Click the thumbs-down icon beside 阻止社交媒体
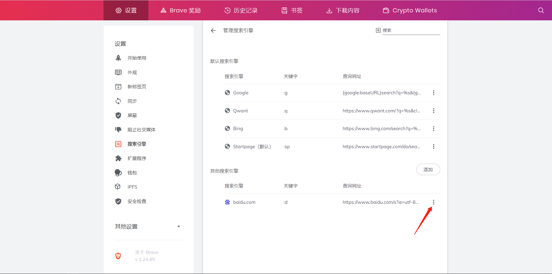Viewport: 552px width, 274px height. tap(118, 130)
